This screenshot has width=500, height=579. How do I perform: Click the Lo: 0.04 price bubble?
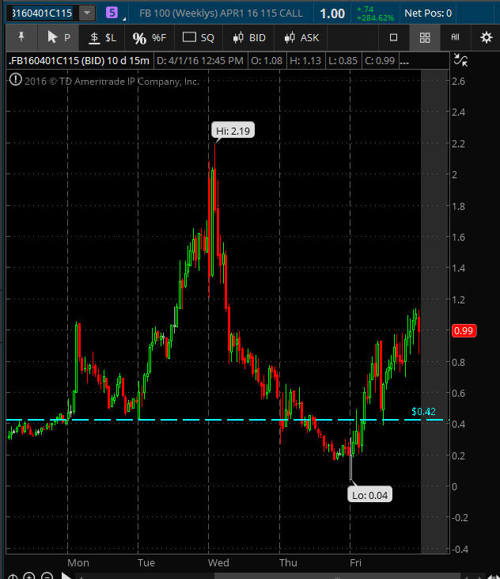pyautogui.click(x=369, y=495)
